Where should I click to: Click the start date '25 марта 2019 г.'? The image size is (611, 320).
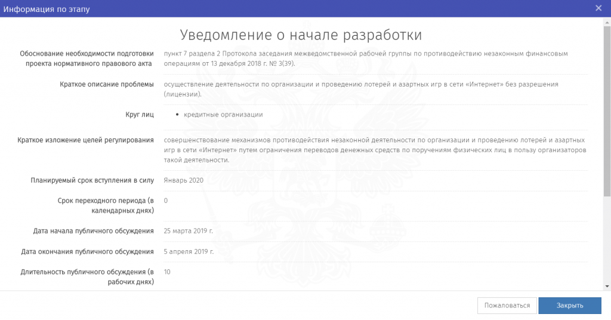189,231
